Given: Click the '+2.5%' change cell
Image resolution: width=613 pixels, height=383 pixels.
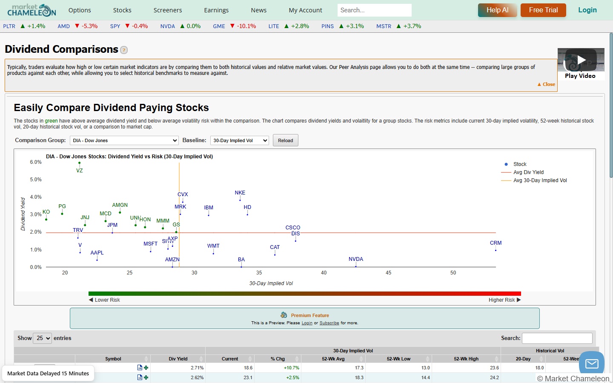Looking at the screenshot, I should [x=278, y=377].
